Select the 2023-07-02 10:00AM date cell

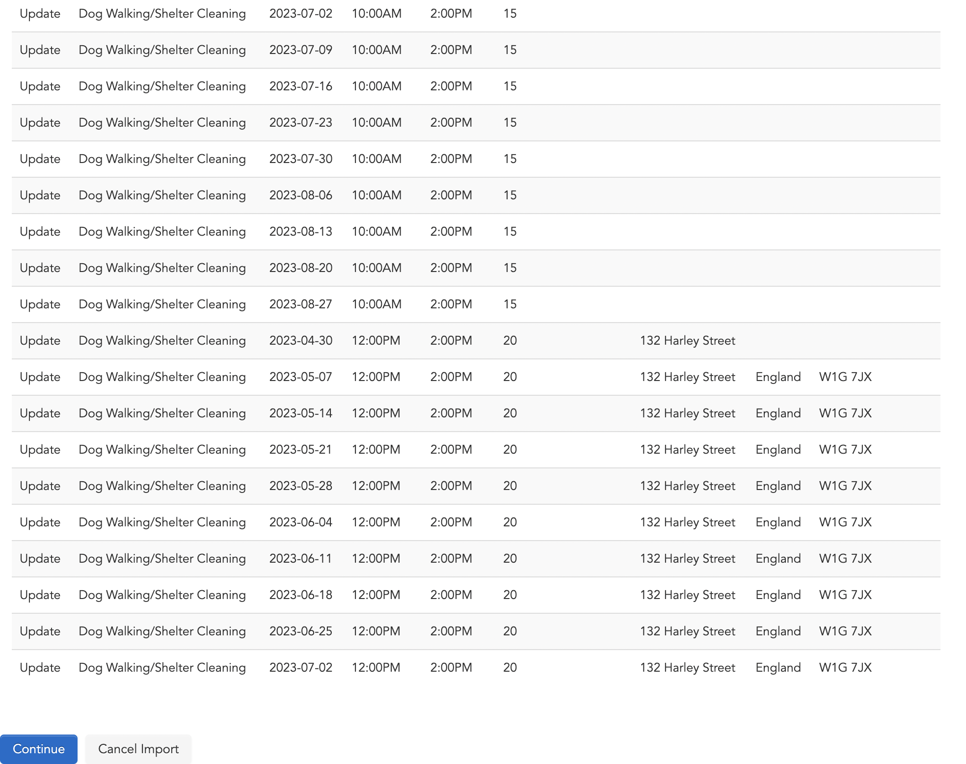pos(301,14)
